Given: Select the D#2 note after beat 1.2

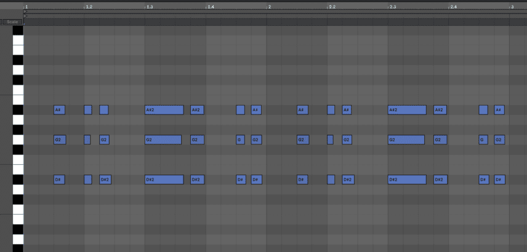Looking at the screenshot, I should click(x=105, y=179).
